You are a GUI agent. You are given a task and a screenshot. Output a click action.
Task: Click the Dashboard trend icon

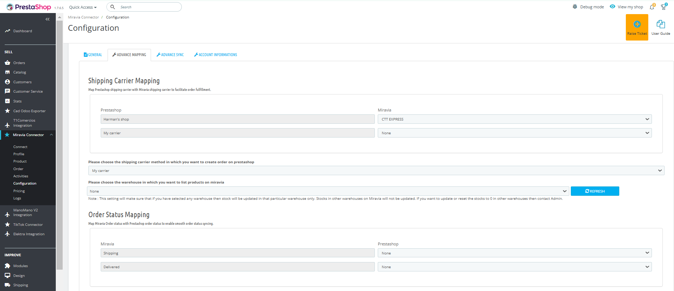pos(7,31)
